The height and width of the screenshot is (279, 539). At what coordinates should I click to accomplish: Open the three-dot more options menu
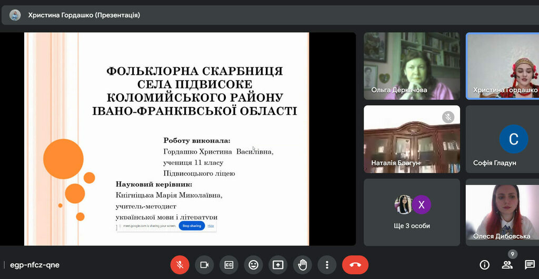pyautogui.click(x=327, y=265)
